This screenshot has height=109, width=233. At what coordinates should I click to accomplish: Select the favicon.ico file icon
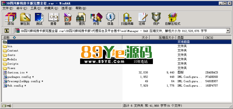[x=5, y=72]
